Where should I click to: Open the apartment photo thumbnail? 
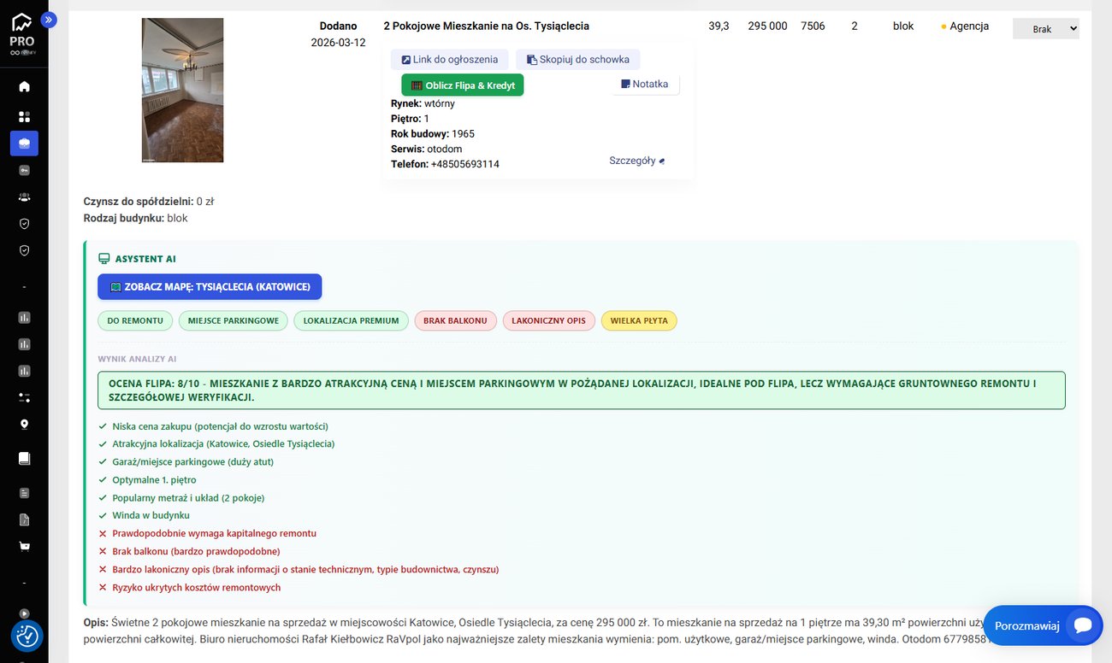[x=182, y=90]
